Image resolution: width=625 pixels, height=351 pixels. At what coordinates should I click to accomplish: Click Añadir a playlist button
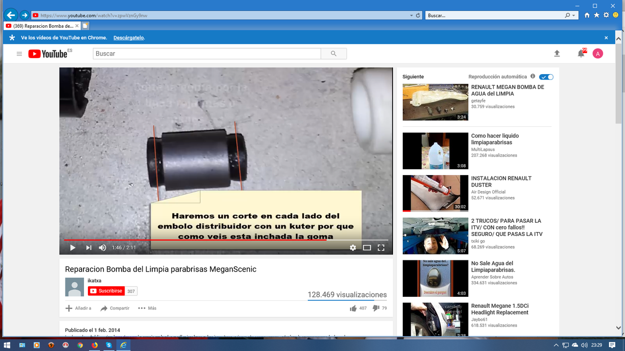click(79, 308)
